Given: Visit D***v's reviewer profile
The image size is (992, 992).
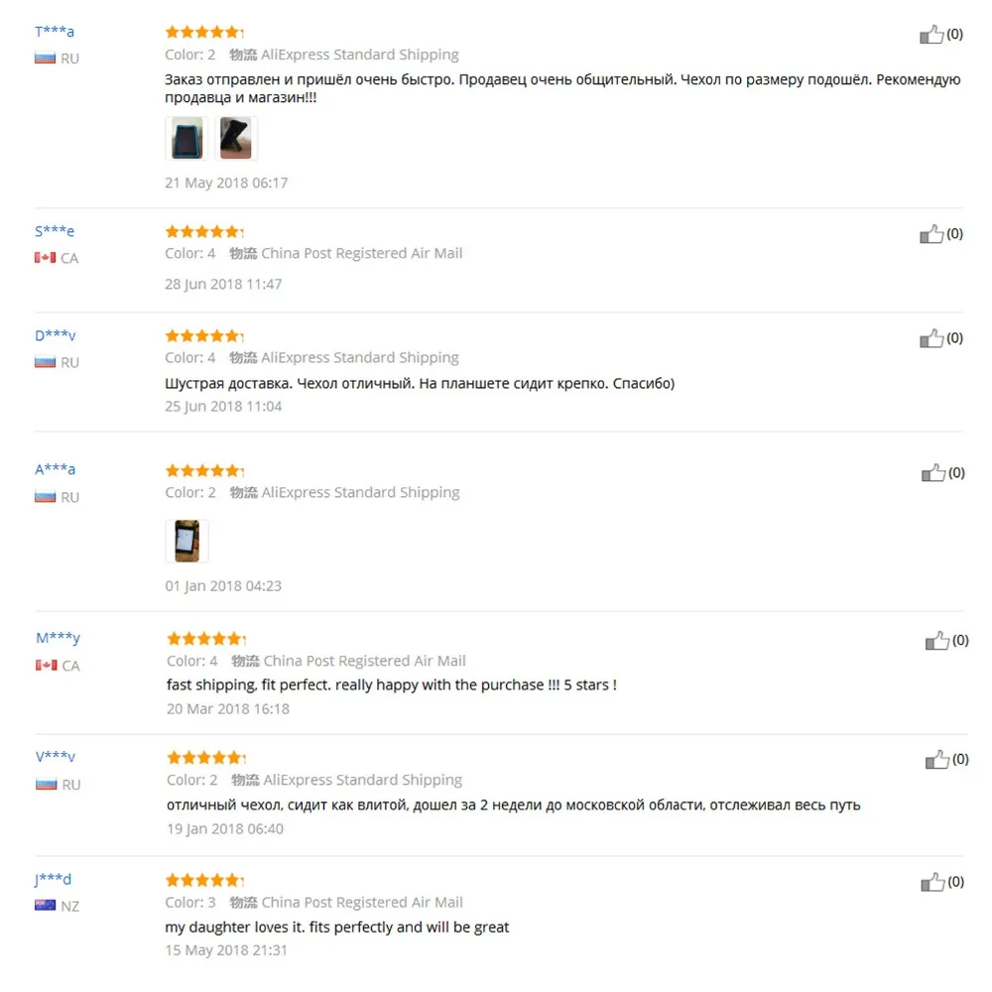Looking at the screenshot, I should 55,335.
